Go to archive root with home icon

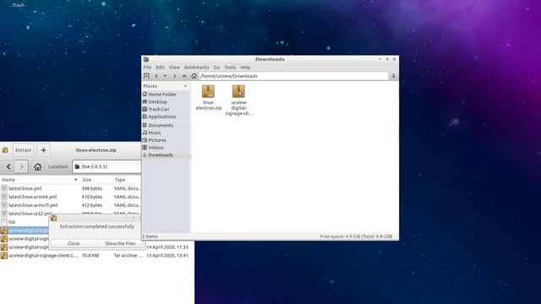[37, 166]
